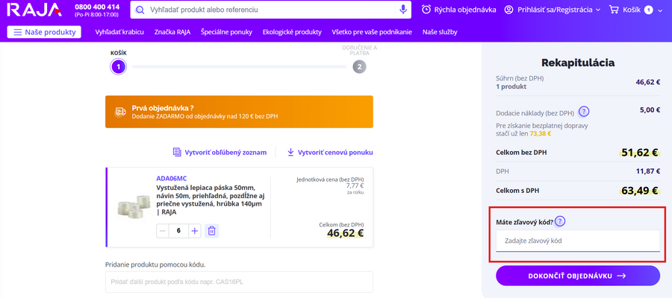The image size is (672, 298).
Task: Delete product with the trash icon
Action: click(211, 231)
